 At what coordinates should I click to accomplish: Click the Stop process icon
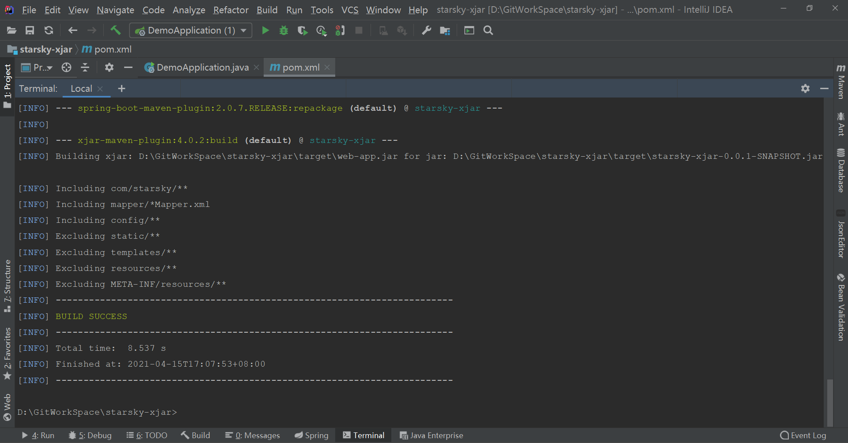pos(359,30)
